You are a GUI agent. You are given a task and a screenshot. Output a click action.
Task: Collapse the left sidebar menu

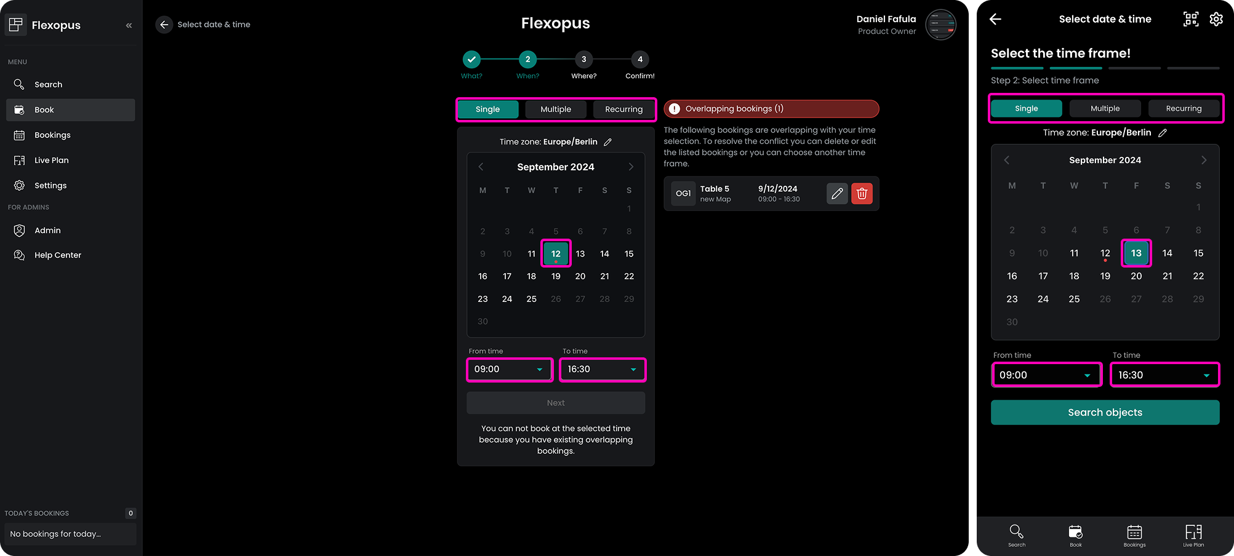click(129, 25)
